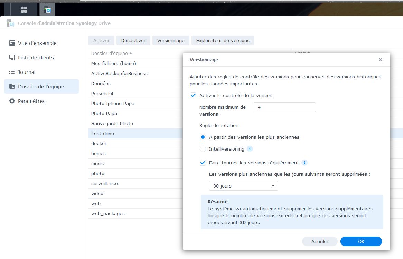Click the Dossier de l'équipe folder icon
This screenshot has height=259, width=403.
(12, 86)
